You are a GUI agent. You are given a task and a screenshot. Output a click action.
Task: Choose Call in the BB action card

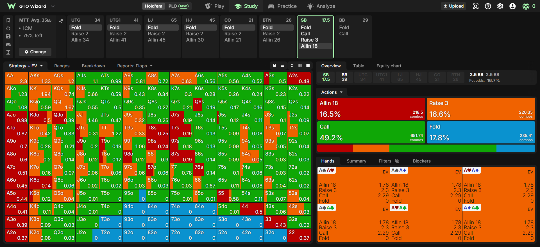click(x=344, y=34)
